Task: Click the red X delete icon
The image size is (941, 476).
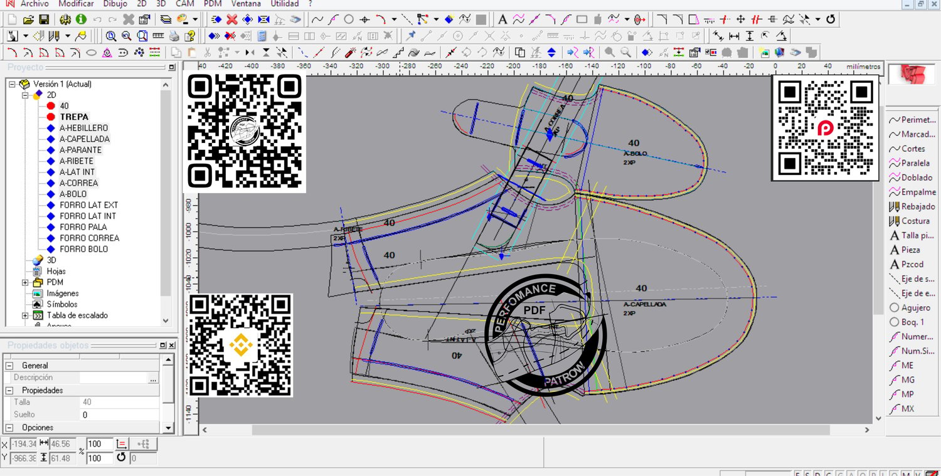Action: (232, 19)
